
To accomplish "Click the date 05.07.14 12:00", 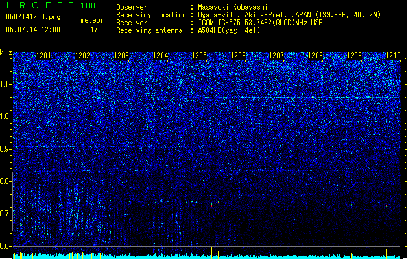I will pyautogui.click(x=33, y=30).
